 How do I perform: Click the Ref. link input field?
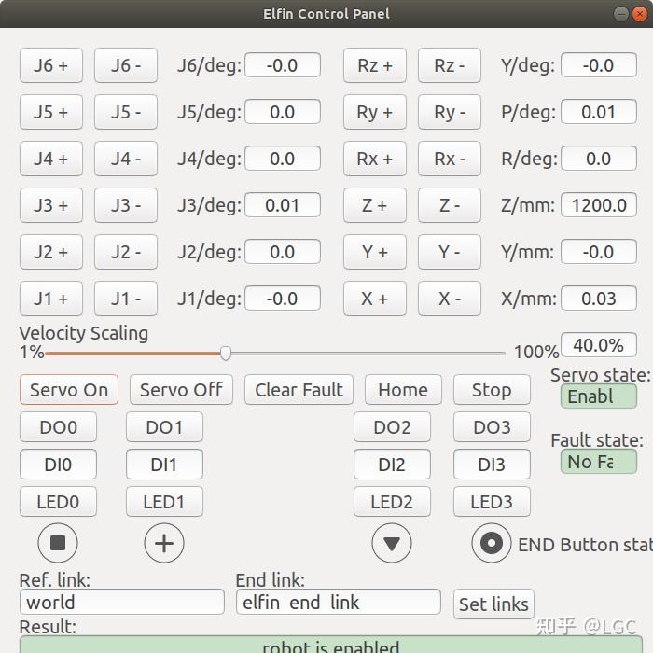click(x=121, y=602)
